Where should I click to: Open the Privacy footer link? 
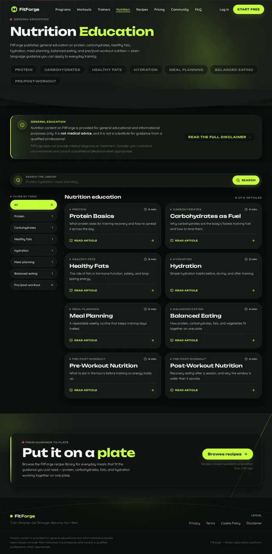pyautogui.click(x=195, y=523)
